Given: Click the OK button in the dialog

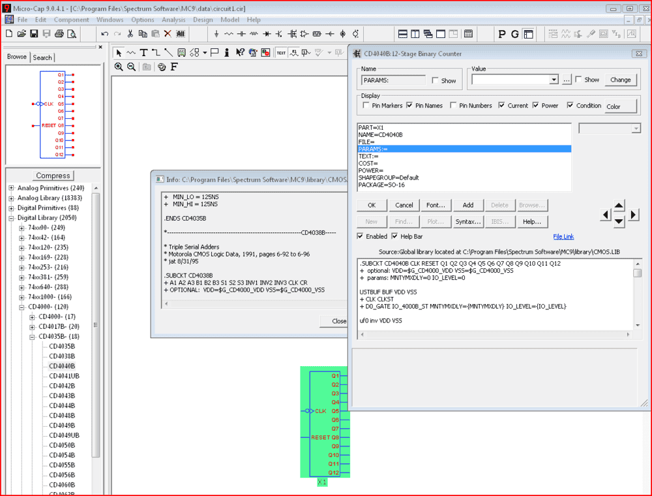Looking at the screenshot, I should pos(372,205).
